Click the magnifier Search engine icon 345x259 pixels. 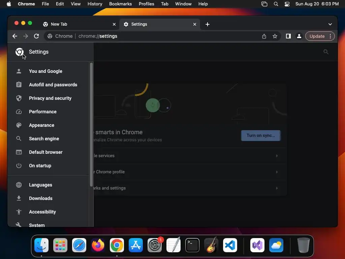pos(19,139)
